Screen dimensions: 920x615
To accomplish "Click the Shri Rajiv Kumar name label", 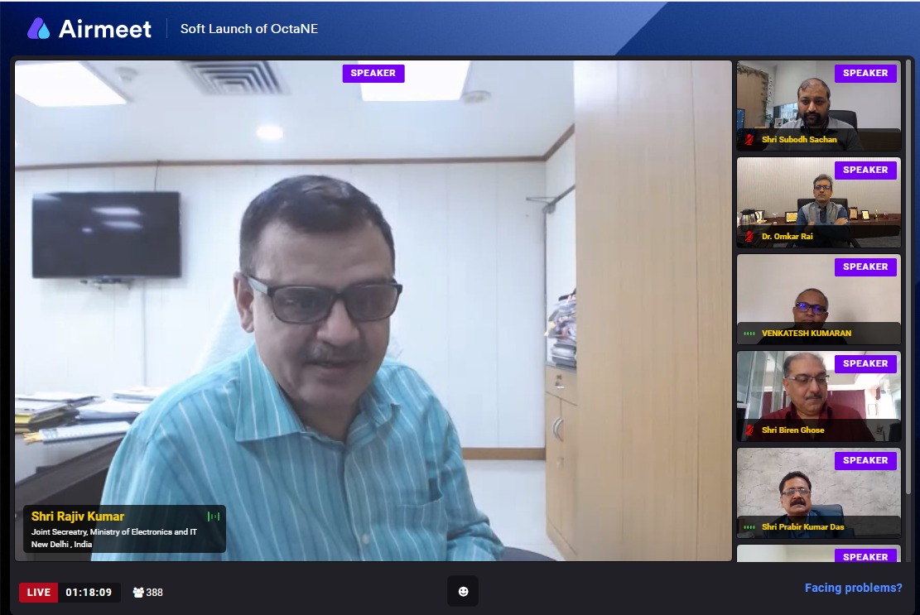I will point(78,517).
